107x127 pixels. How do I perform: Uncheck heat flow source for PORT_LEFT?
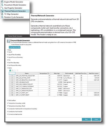click(81, 93)
